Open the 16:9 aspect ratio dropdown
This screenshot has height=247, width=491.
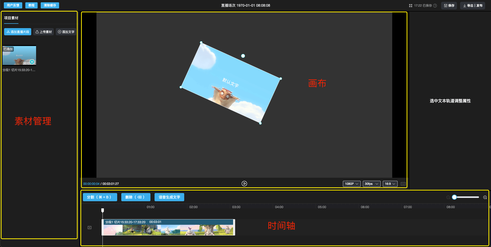coord(390,184)
